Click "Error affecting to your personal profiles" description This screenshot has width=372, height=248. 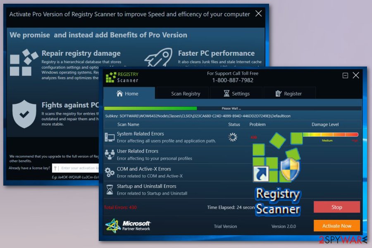tap(155, 158)
